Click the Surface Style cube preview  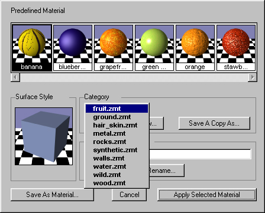coord(44,136)
